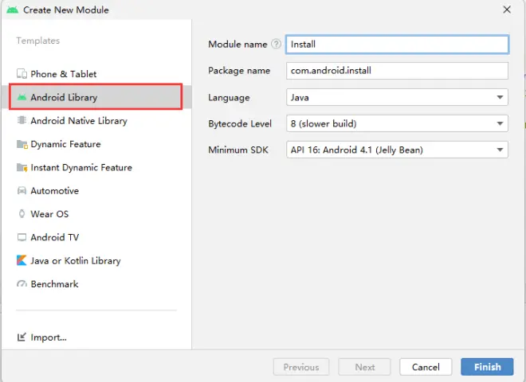Open the Minimum SDK dropdown
The image size is (526, 382).
[x=397, y=150]
